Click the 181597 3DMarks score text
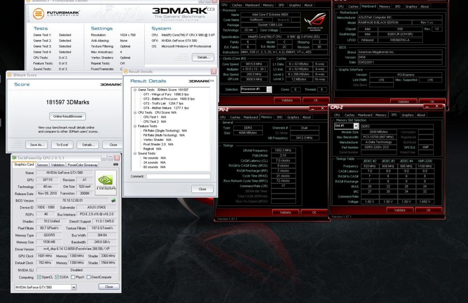This screenshot has height=303, width=468. pos(68,102)
